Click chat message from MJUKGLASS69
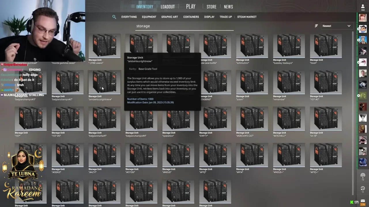Screen dimensions: 369x207 point(22,95)
